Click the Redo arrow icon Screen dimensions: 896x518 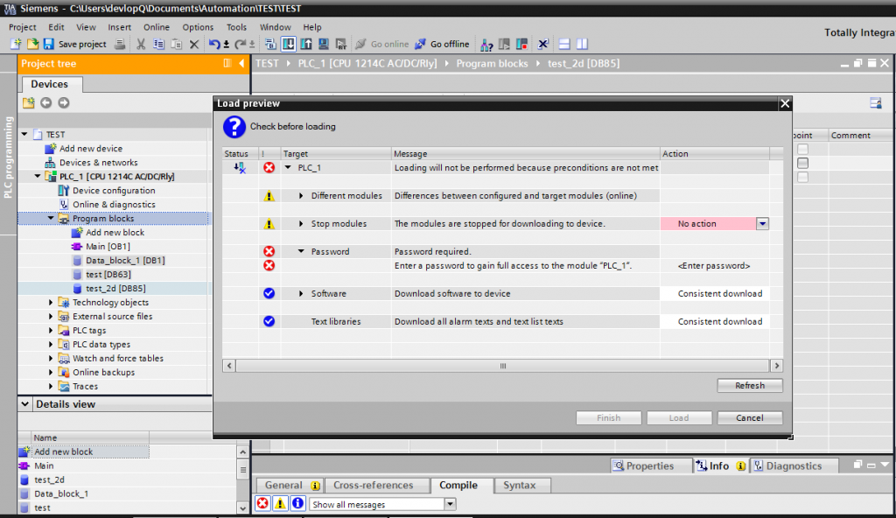coord(241,44)
